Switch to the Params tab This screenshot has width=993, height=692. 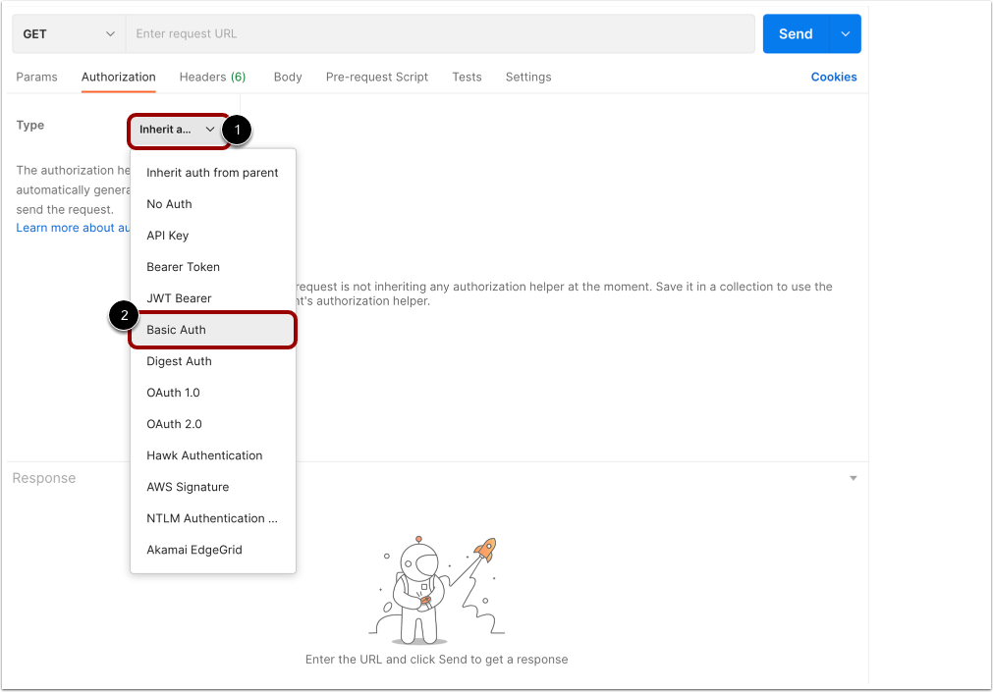tap(36, 77)
